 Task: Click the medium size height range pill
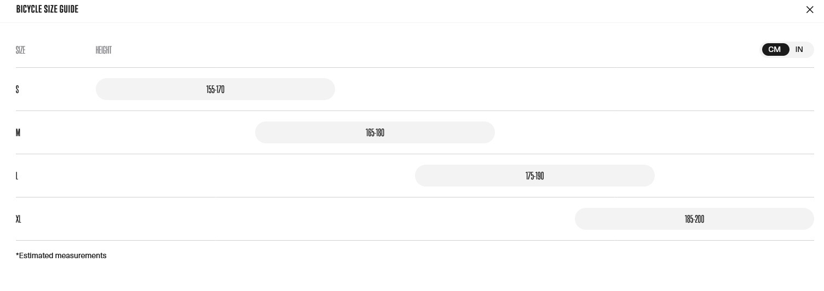point(375,132)
